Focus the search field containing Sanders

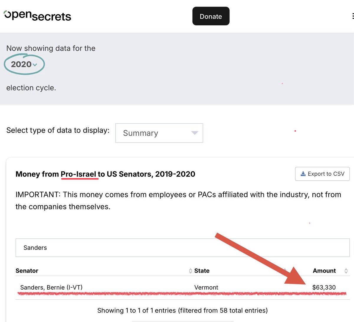[182, 248]
